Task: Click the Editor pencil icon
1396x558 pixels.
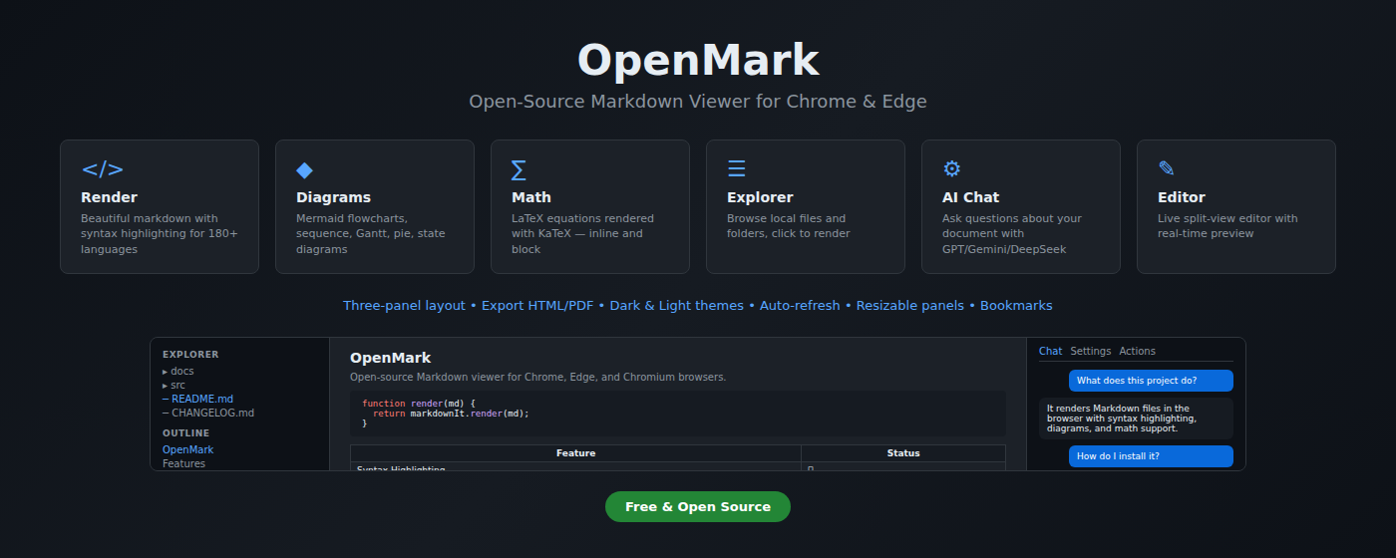Action: (x=1166, y=169)
